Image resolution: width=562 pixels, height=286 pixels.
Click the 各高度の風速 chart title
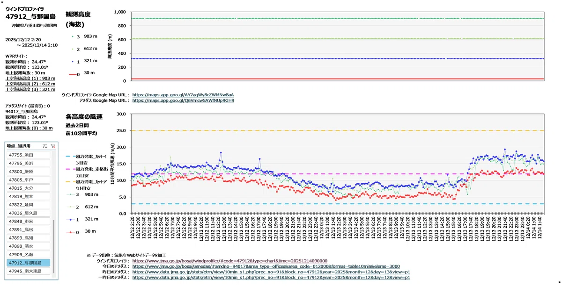(84, 116)
